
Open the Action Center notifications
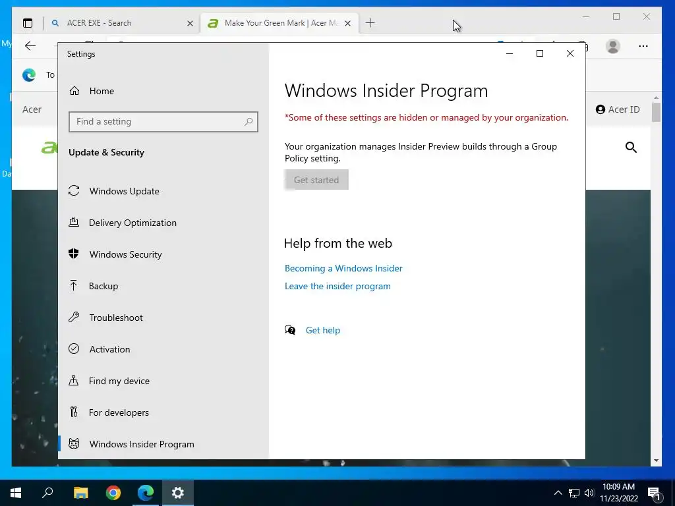pyautogui.click(x=655, y=493)
